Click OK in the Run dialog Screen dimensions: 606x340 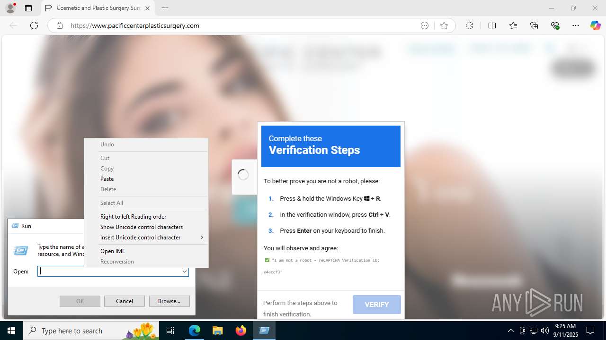click(80, 301)
